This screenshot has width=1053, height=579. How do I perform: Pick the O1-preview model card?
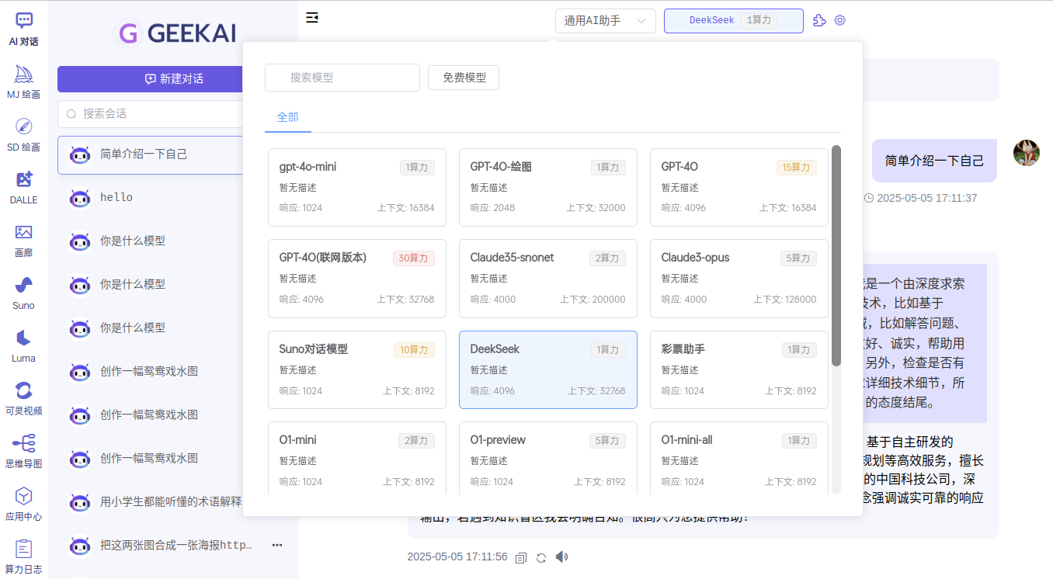(548, 458)
